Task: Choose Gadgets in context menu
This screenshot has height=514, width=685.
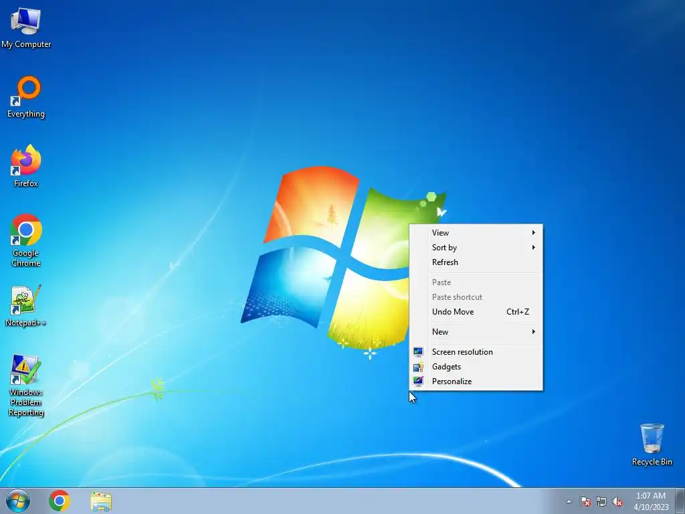Action: 476,367
